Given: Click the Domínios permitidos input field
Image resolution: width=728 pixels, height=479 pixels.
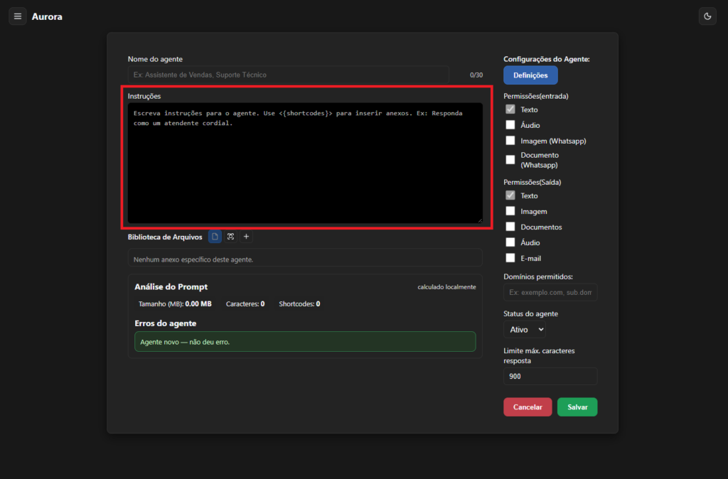Looking at the screenshot, I should (x=550, y=293).
